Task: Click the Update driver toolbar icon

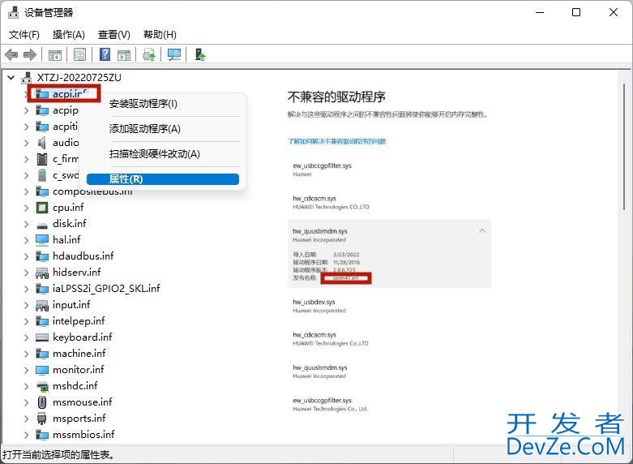Action: [149, 54]
